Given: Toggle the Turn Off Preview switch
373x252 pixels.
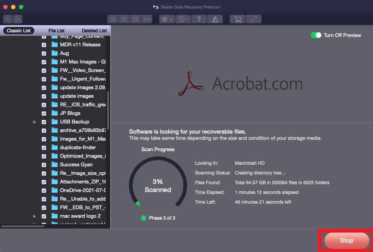Looking at the screenshot, I should point(316,35).
